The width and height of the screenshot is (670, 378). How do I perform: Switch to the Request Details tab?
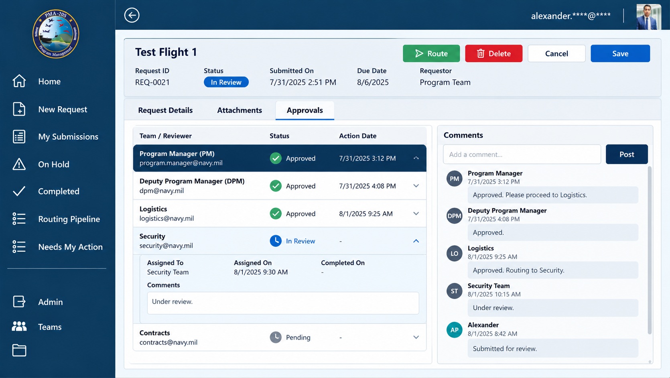(165, 110)
